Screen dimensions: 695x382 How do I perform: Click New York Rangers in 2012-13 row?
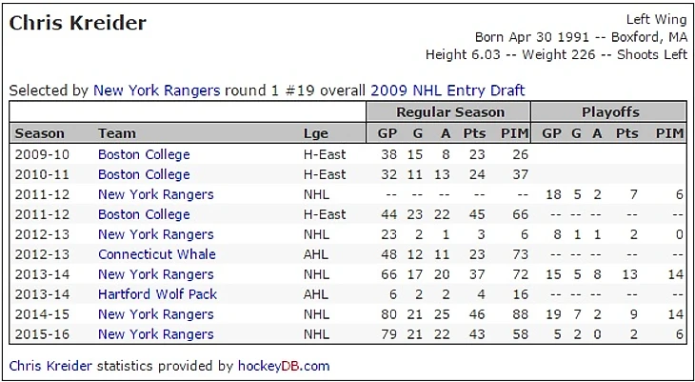pos(155,234)
